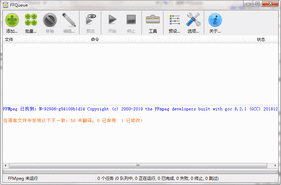This screenshot has width=281, height=185.
Task: Open the Presets (预设) manager
Action: tap(174, 20)
